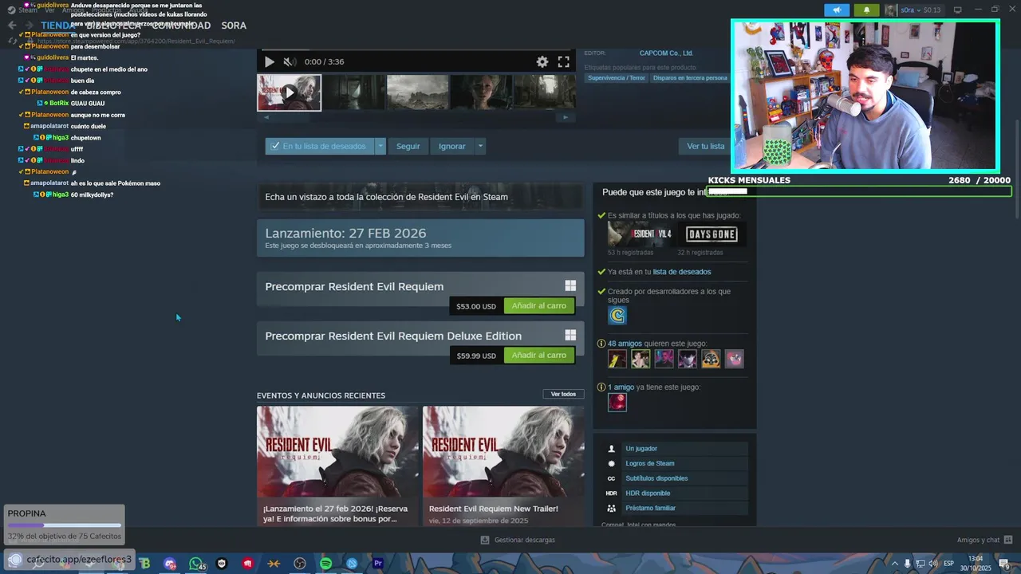The width and height of the screenshot is (1021, 574).
Task: Open OBS Studio from the taskbar
Action: pos(300,564)
